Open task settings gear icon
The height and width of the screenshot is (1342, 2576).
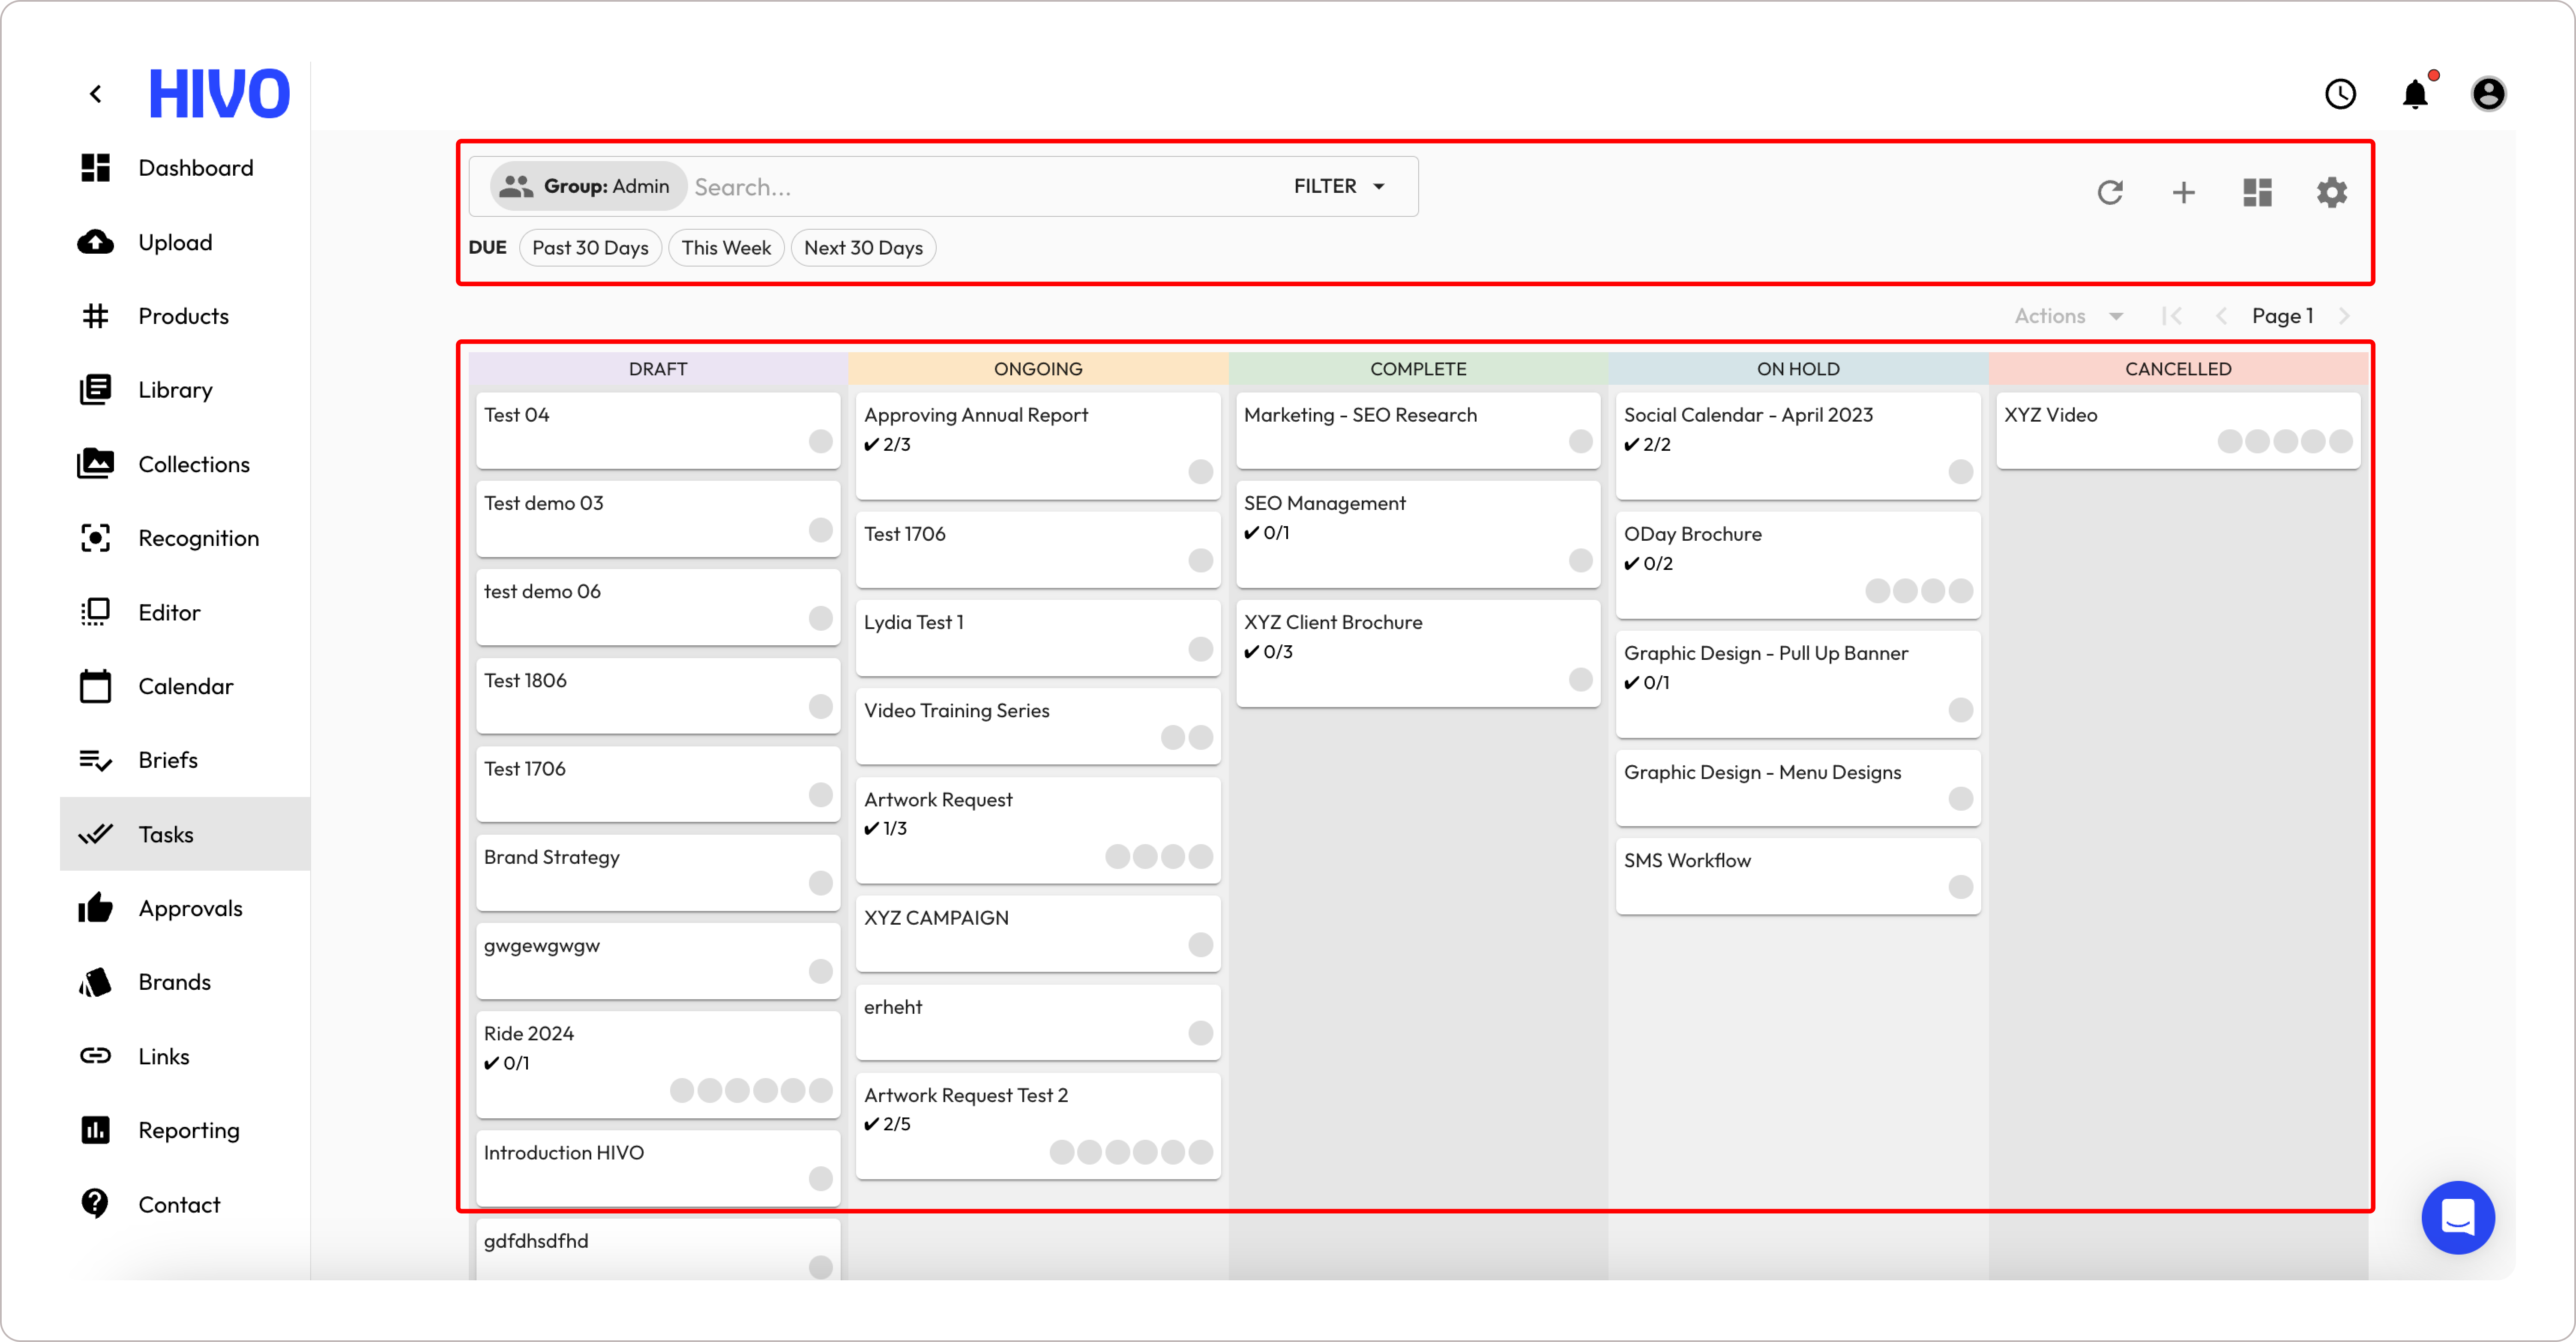coord(2331,192)
